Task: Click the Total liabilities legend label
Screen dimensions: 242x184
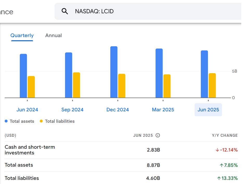Action: pos(60,121)
